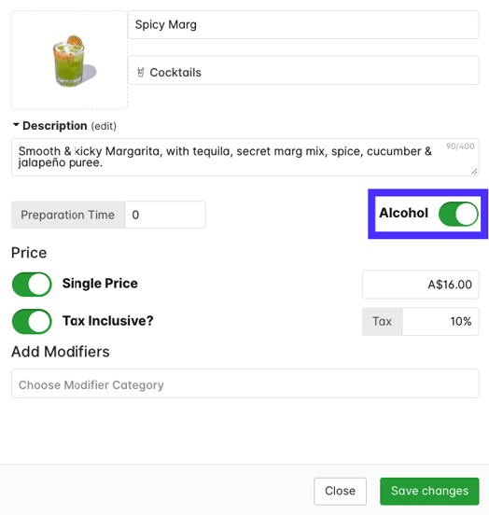The height and width of the screenshot is (515, 489).
Task: Click the description box resize handle
Action: point(474,172)
